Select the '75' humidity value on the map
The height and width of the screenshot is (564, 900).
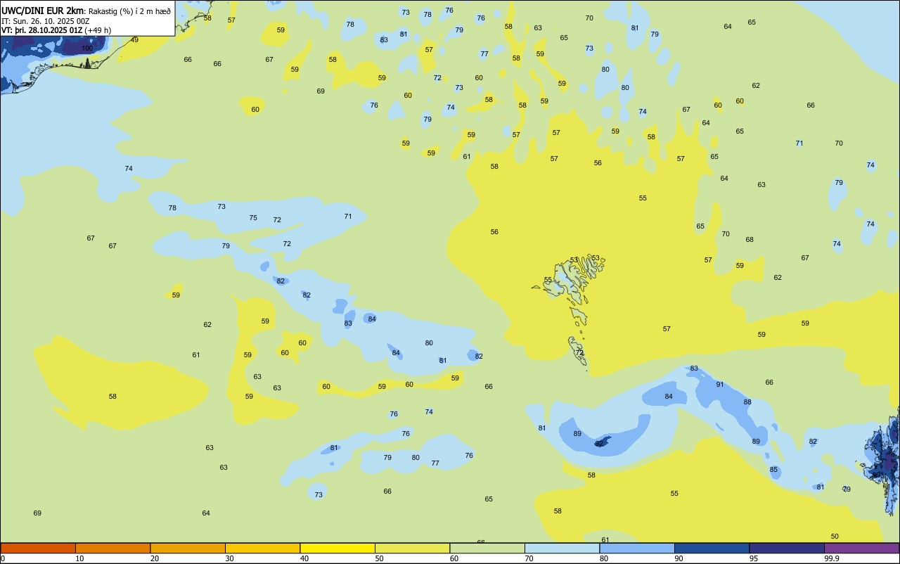click(x=253, y=218)
